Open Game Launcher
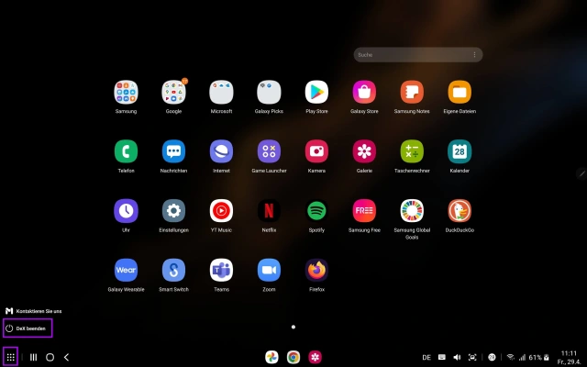Viewport: 587px width, 367px height. tap(269, 151)
